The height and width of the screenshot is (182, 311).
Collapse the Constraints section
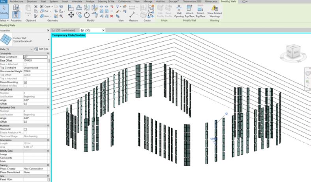click(48, 53)
